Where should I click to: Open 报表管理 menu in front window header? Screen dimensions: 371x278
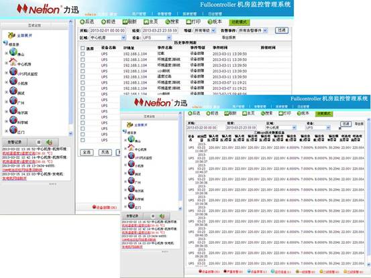pos(282,107)
